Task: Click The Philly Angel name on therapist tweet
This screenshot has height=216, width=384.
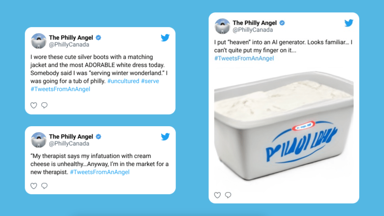Action: point(71,137)
